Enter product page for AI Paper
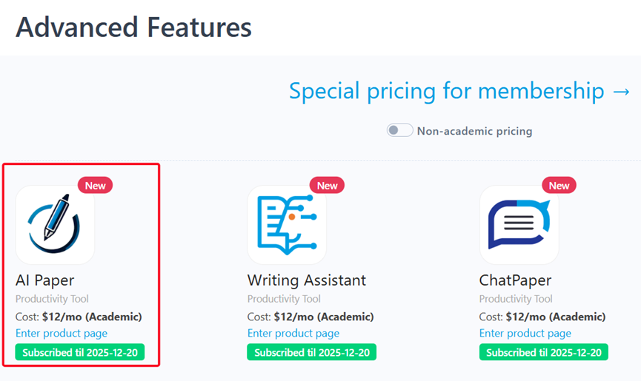This screenshot has width=641, height=381. 62,334
